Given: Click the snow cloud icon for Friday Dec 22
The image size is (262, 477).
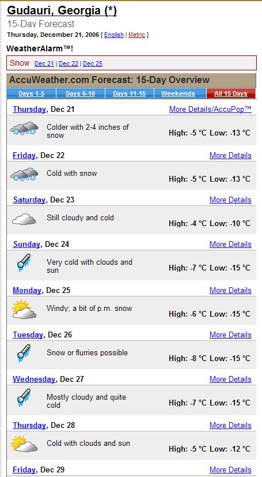Looking at the screenshot, I should click(24, 174).
